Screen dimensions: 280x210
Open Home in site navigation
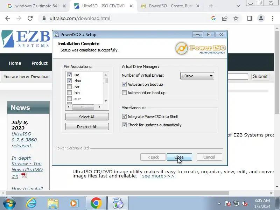click(15, 63)
